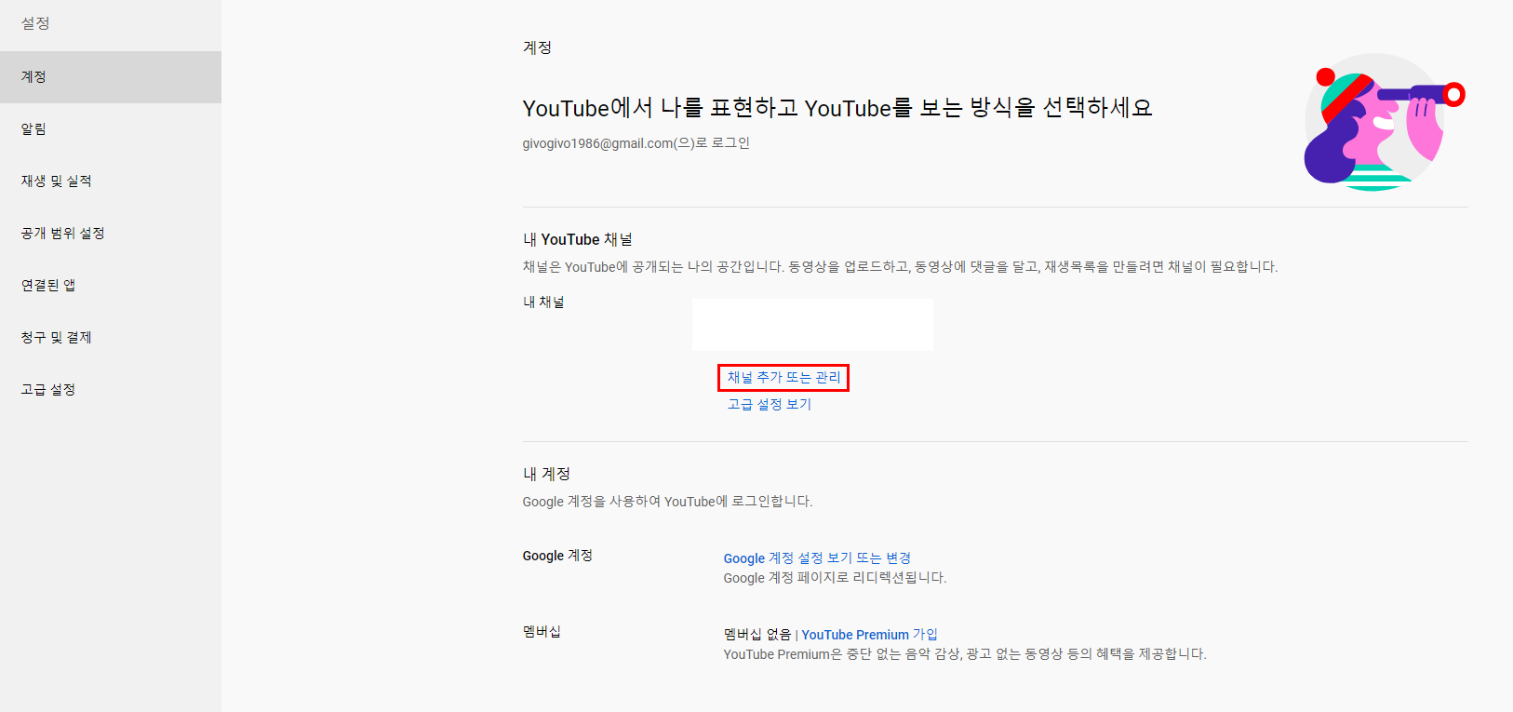Click the Google 계정 페이지로 리디렉션됩니다 note

pos(835,578)
